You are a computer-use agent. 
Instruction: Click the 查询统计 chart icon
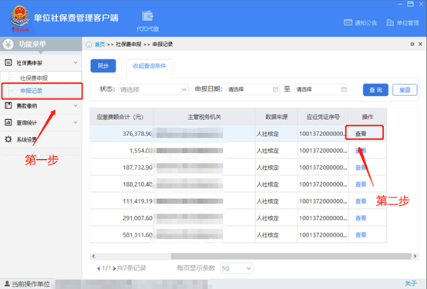click(8, 122)
